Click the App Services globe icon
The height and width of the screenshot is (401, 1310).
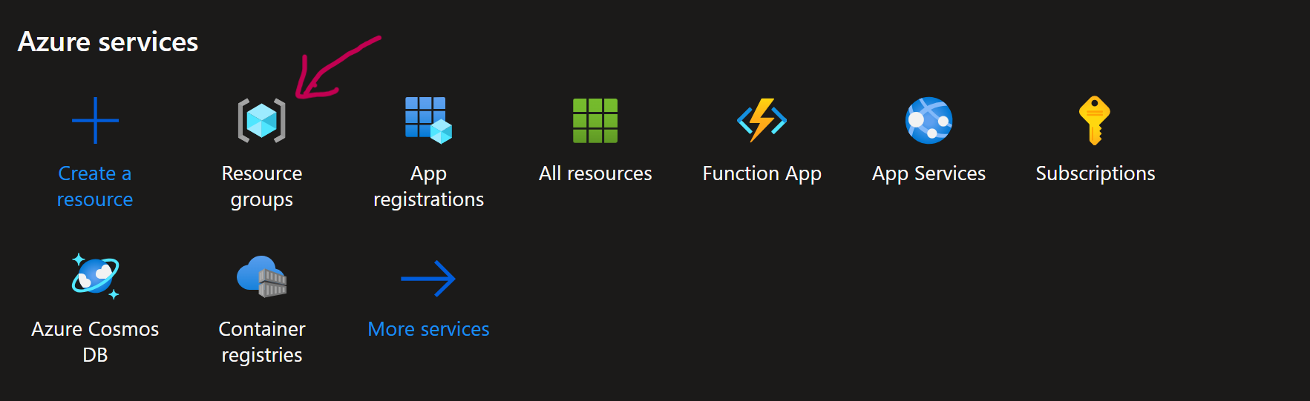[929, 120]
